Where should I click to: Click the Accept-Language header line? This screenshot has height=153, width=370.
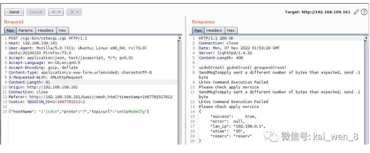point(44,63)
